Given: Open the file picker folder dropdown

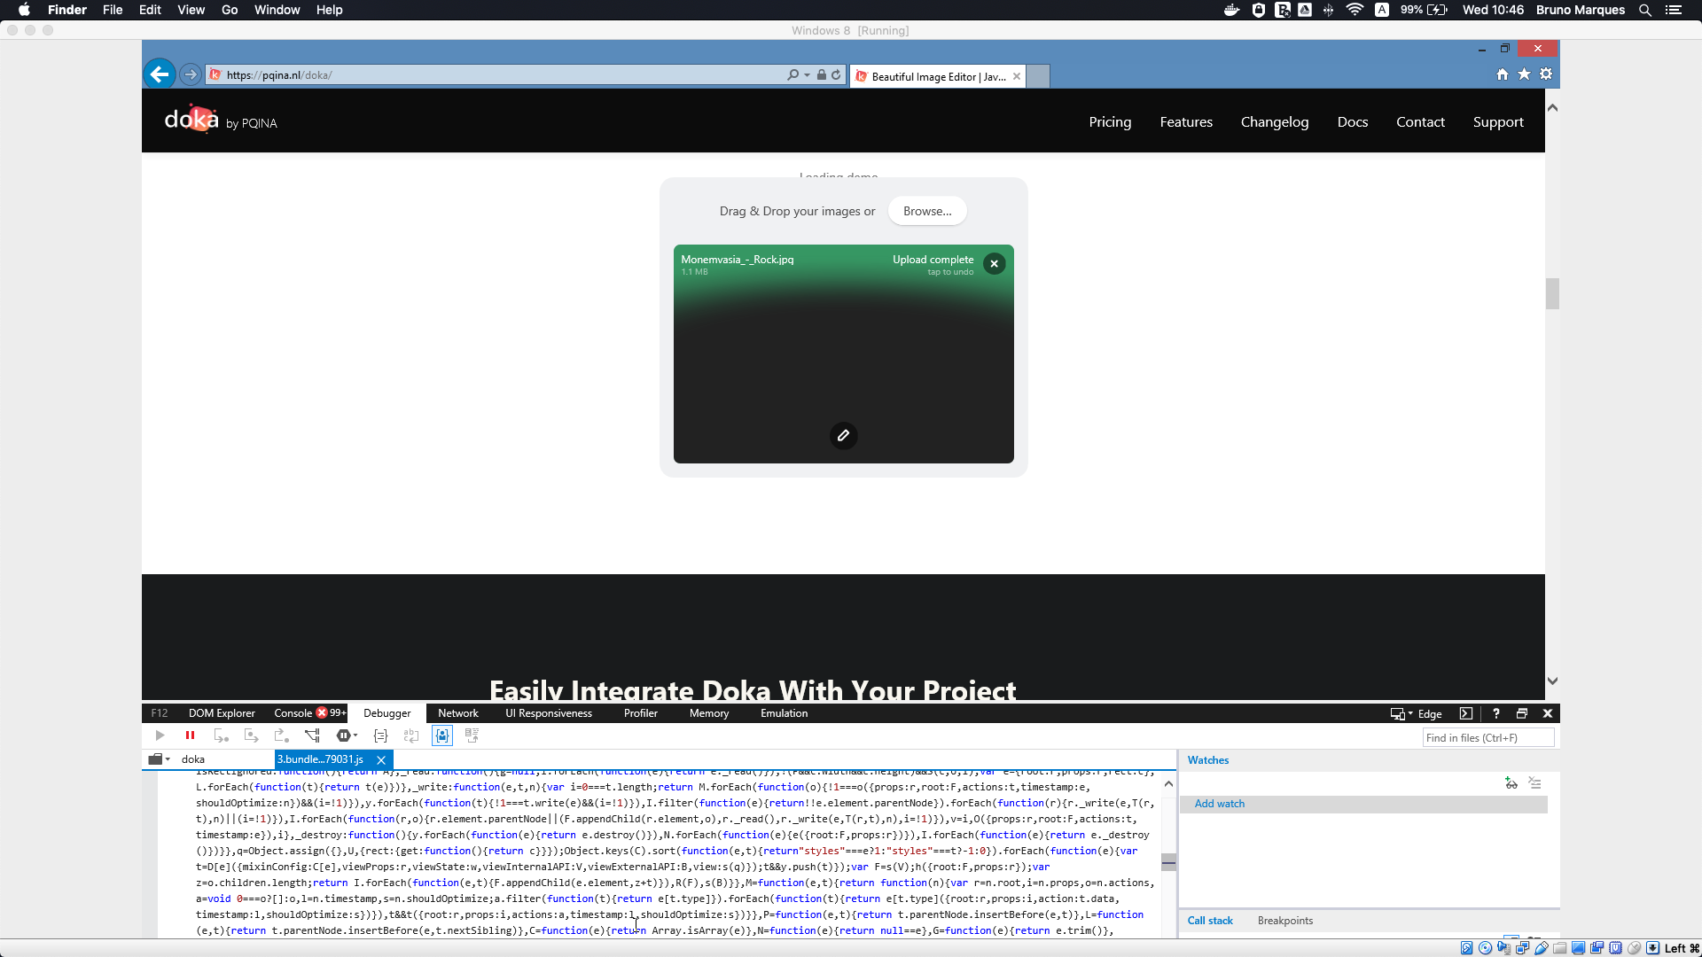Looking at the screenshot, I should pos(160,759).
